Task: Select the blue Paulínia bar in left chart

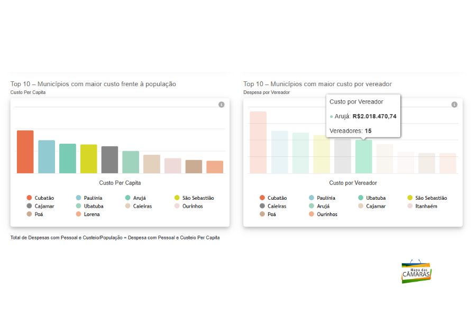Action: pyautogui.click(x=46, y=156)
